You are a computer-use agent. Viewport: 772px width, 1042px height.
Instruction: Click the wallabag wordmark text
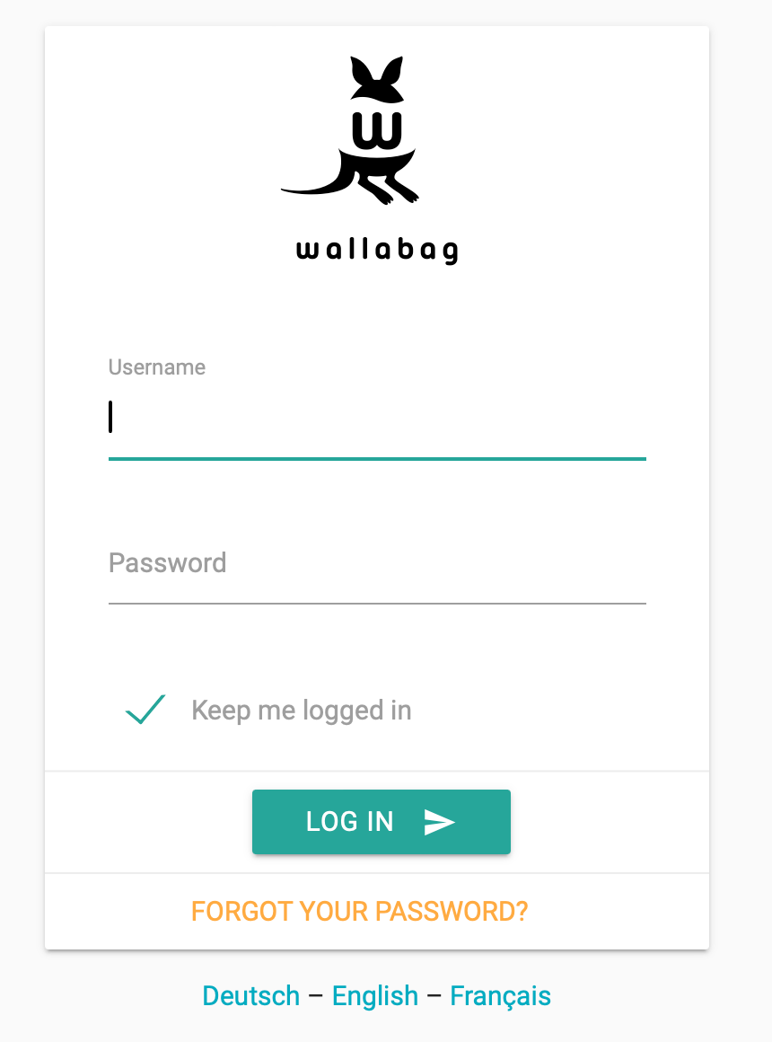click(x=377, y=251)
